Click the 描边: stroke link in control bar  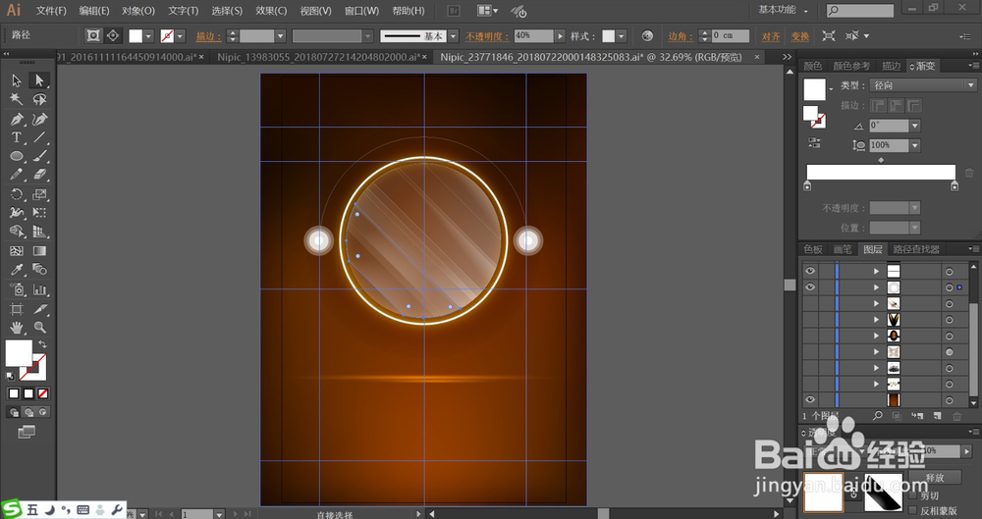(208, 36)
